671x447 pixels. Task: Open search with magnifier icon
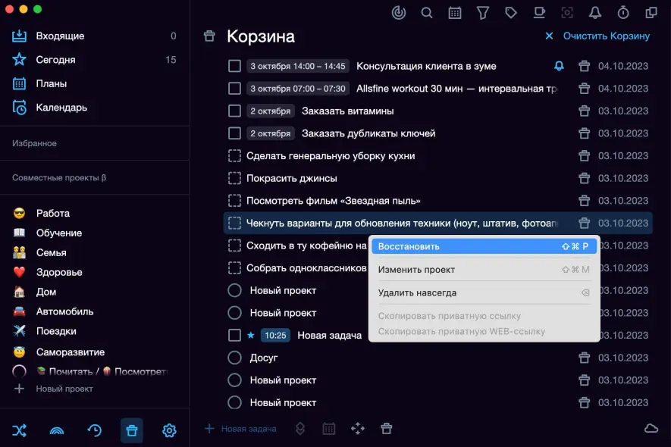coord(427,13)
